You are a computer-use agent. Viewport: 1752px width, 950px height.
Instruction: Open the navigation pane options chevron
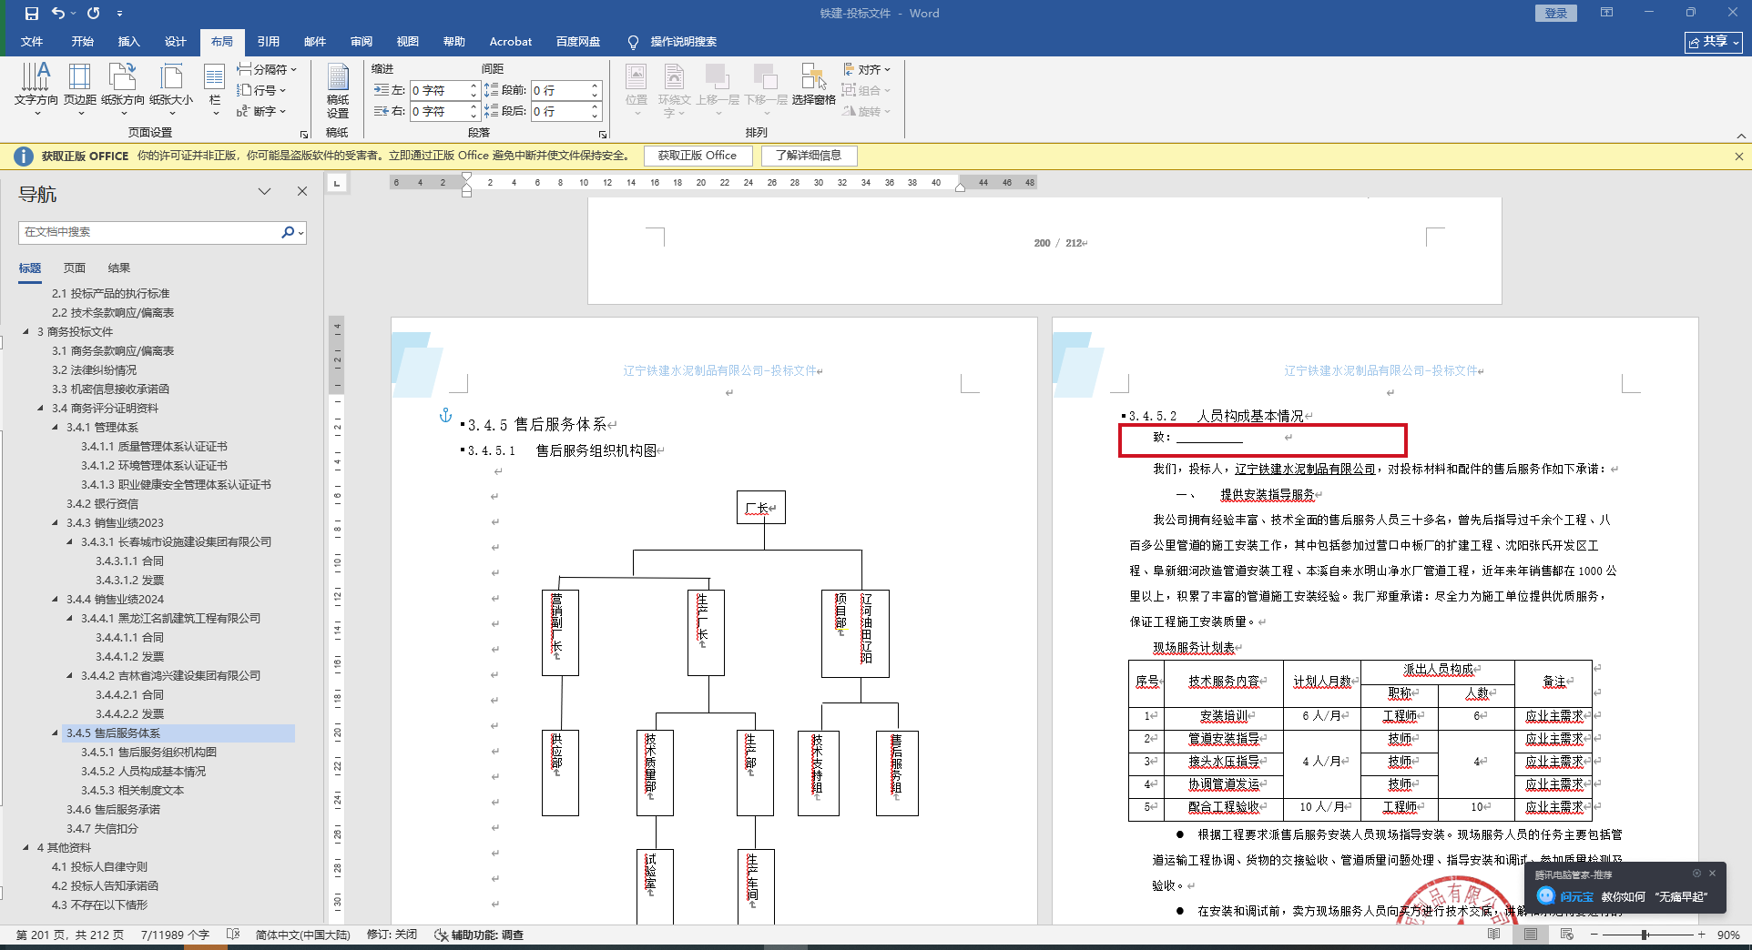tap(265, 191)
